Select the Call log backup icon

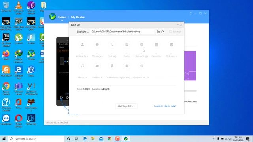point(112,45)
